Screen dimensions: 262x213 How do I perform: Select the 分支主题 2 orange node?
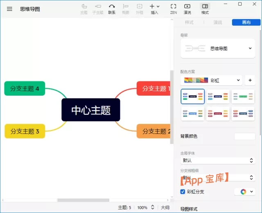click(x=154, y=131)
